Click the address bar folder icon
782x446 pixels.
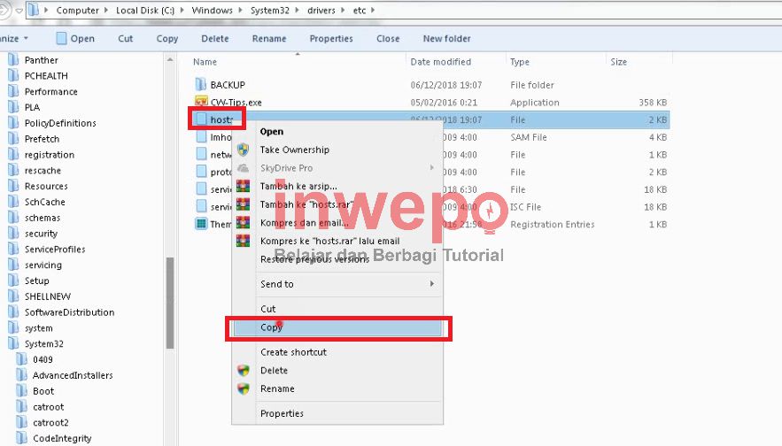[x=34, y=10]
